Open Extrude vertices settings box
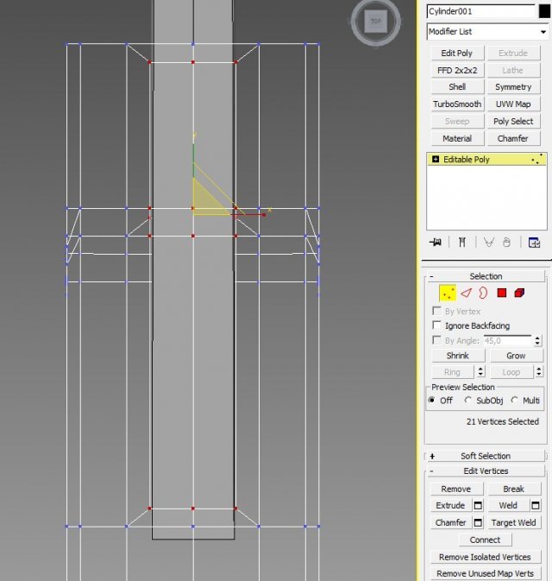552x581 pixels. [478, 506]
